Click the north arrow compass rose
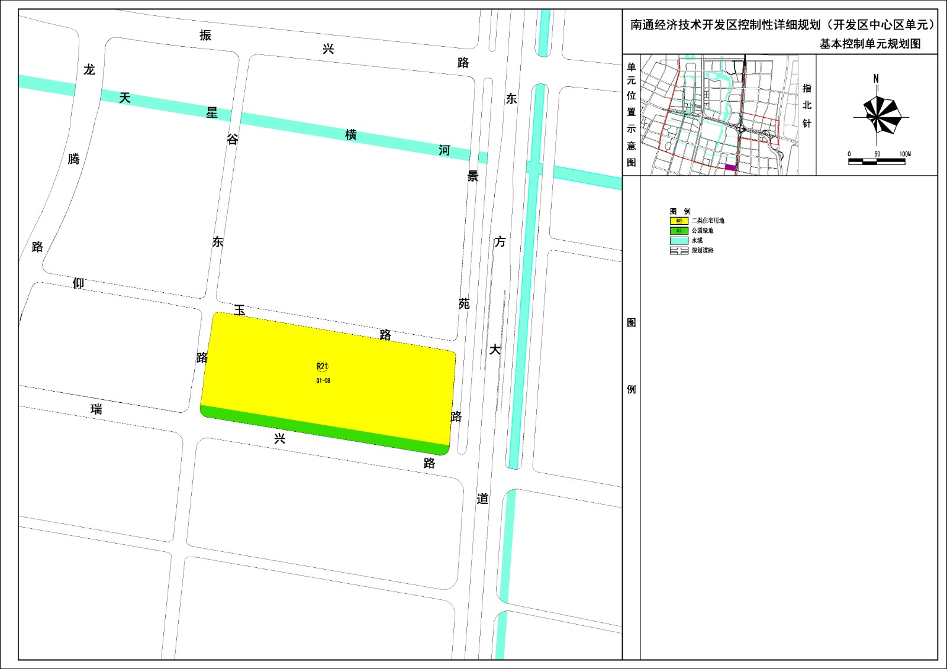947x669 pixels. [878, 114]
